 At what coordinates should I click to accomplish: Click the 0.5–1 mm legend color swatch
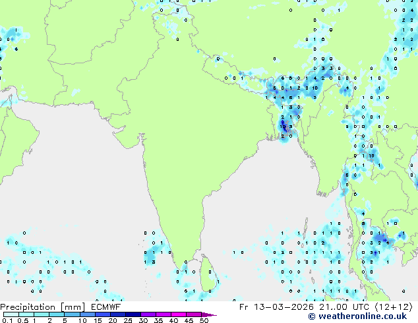tap(26, 314)
